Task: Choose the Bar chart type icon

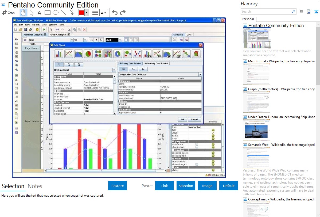Action: click(x=59, y=54)
